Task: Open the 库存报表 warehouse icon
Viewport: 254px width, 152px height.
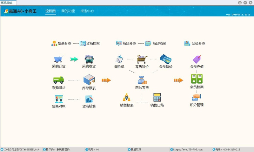Action: [x=89, y=80]
